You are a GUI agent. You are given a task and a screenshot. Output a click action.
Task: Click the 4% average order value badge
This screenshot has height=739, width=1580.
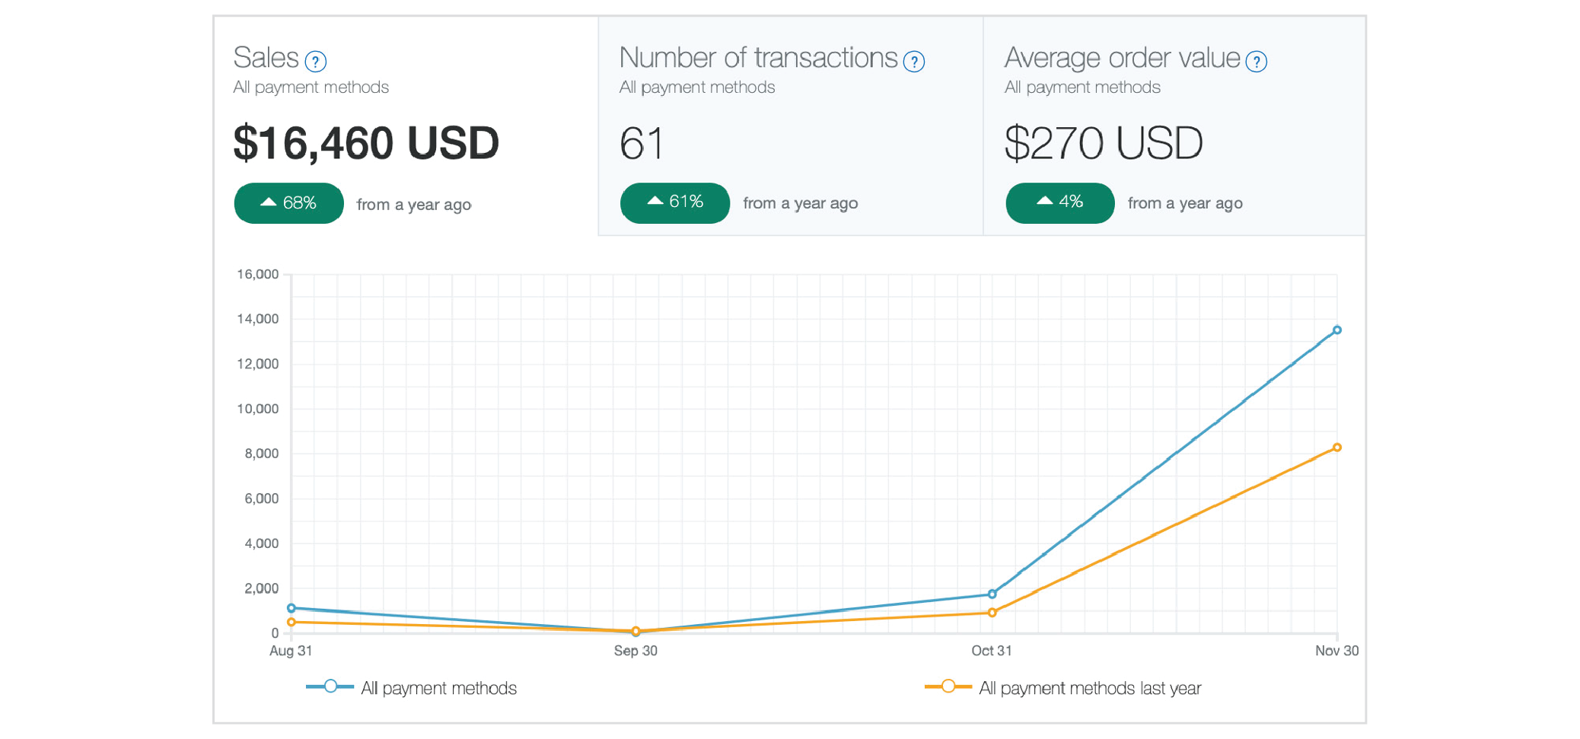[1060, 202]
